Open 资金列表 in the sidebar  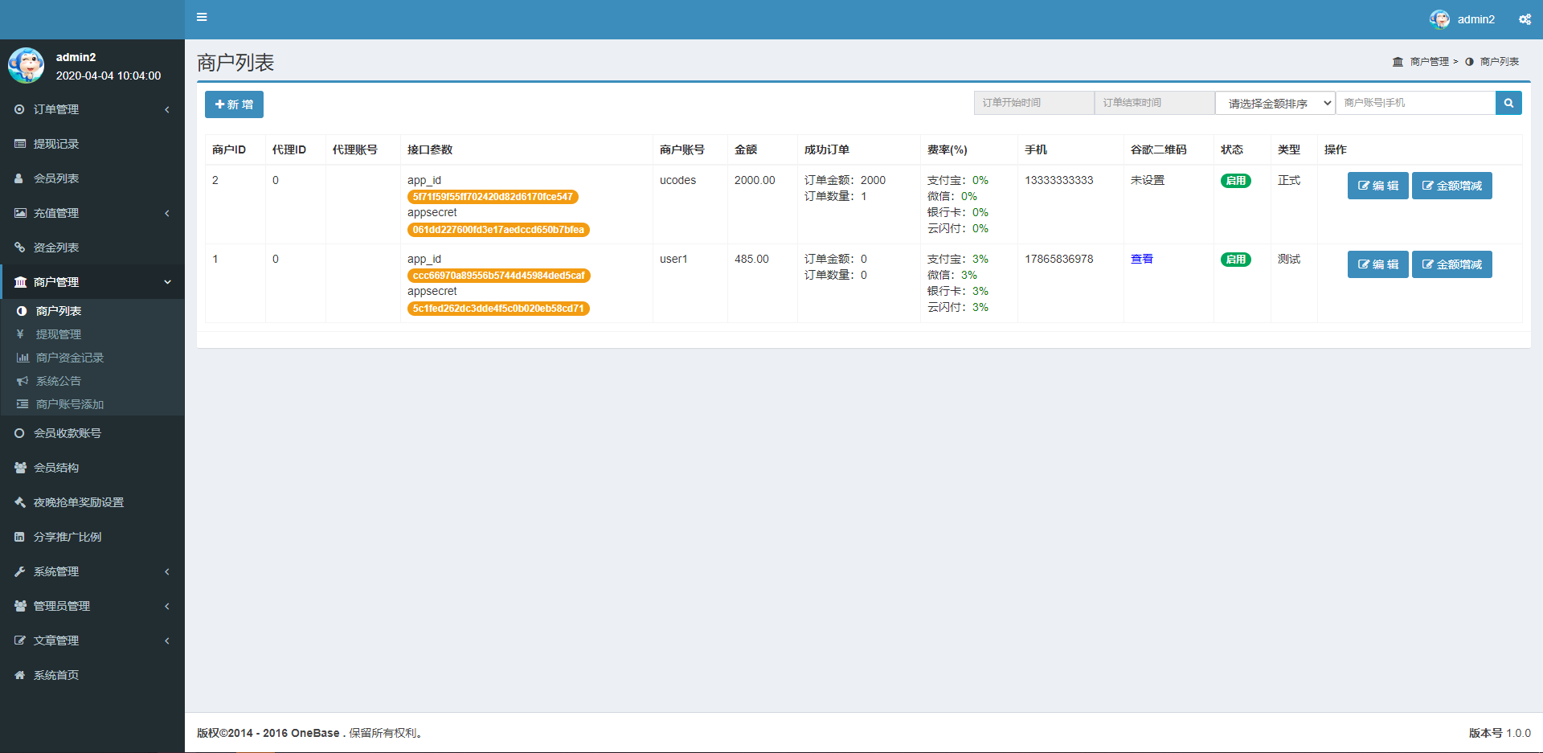(x=56, y=248)
